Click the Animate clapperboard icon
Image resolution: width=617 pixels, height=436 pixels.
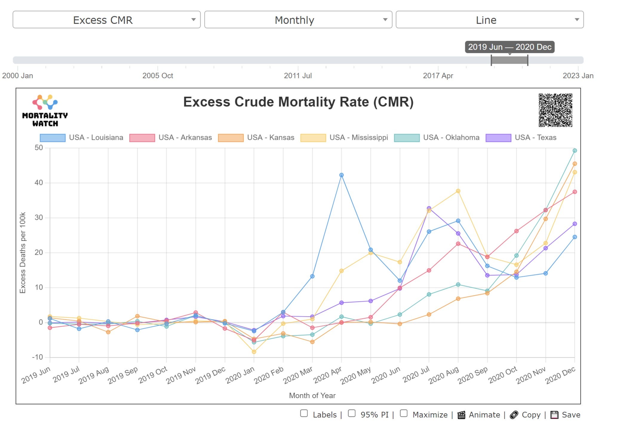tap(461, 415)
